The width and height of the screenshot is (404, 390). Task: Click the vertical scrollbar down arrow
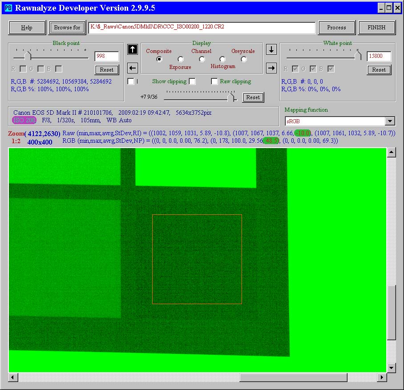[x=391, y=367]
